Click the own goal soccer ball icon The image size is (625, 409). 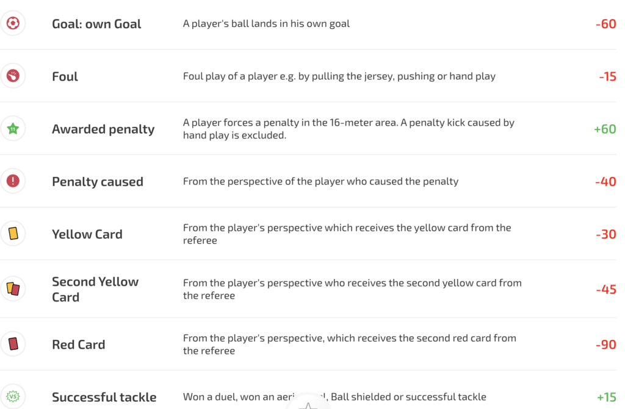coord(13,24)
